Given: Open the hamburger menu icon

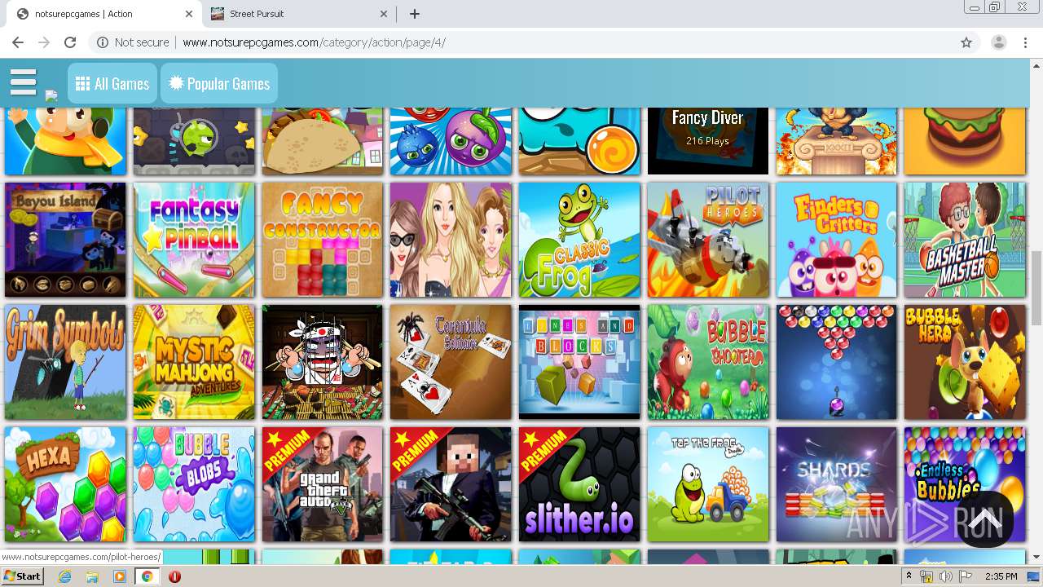Looking at the screenshot, I should [23, 82].
